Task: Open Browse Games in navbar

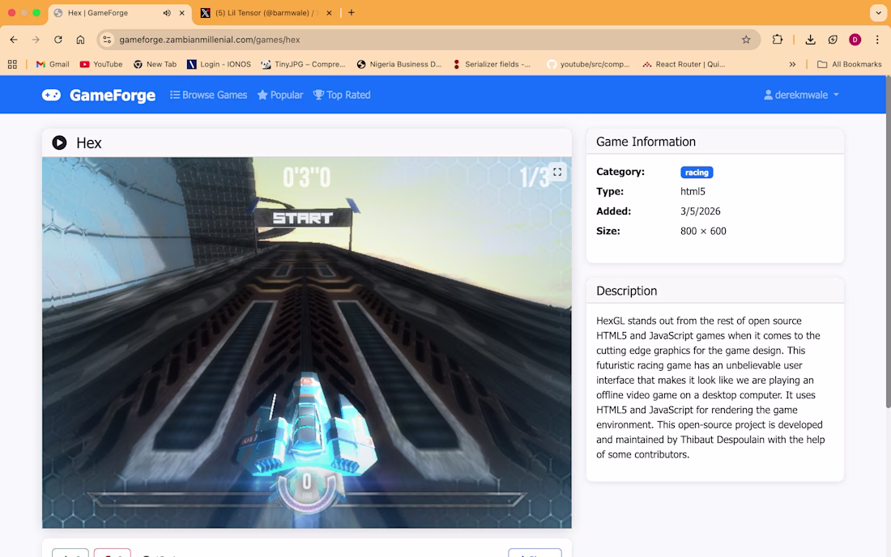Action: pos(208,95)
